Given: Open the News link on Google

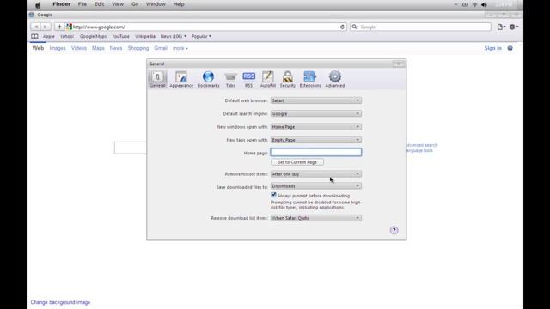Looking at the screenshot, I should click(x=116, y=48).
